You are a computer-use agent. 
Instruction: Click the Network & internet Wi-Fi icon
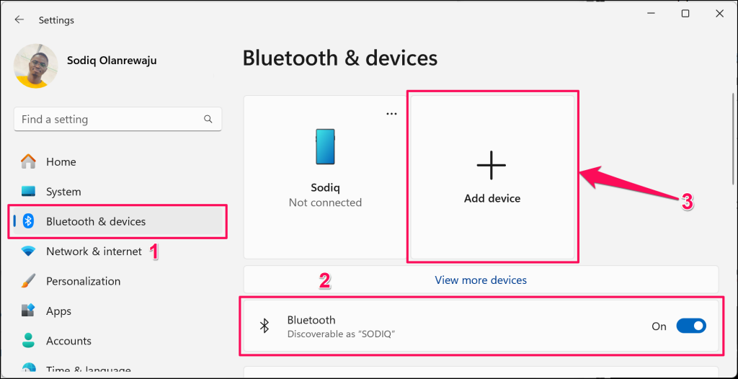pos(29,251)
